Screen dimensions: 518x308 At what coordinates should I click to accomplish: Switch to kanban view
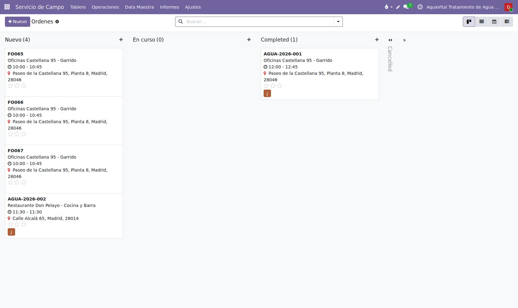click(469, 22)
